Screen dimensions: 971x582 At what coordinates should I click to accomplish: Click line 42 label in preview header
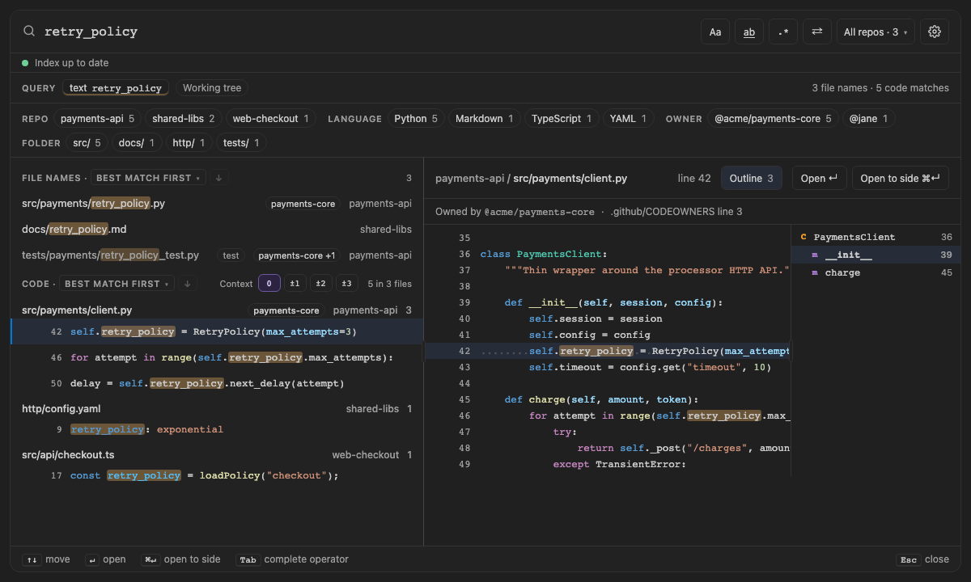[x=694, y=178]
